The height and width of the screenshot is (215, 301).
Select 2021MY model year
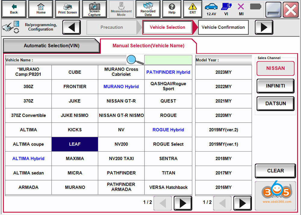223,101
